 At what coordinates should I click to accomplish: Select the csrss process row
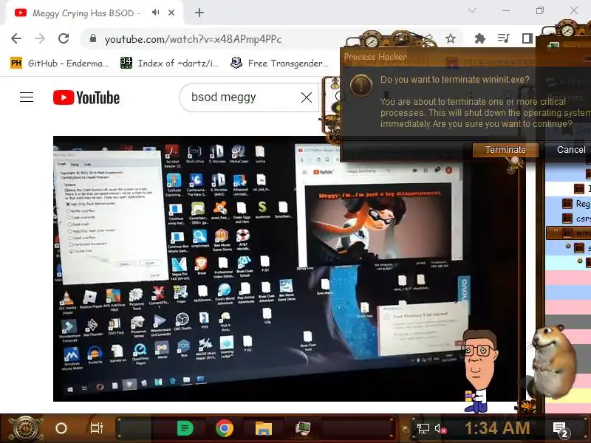tap(568, 219)
